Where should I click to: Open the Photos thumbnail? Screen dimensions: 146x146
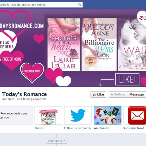pos(48,115)
